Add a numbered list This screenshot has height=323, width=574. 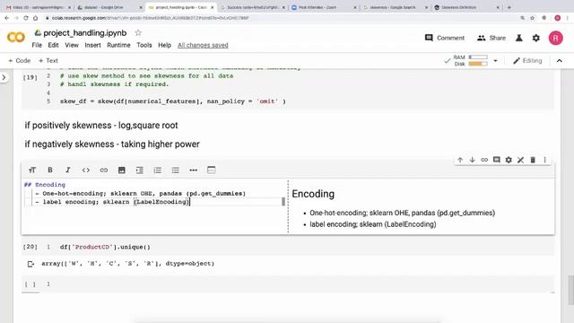[x=158, y=170]
